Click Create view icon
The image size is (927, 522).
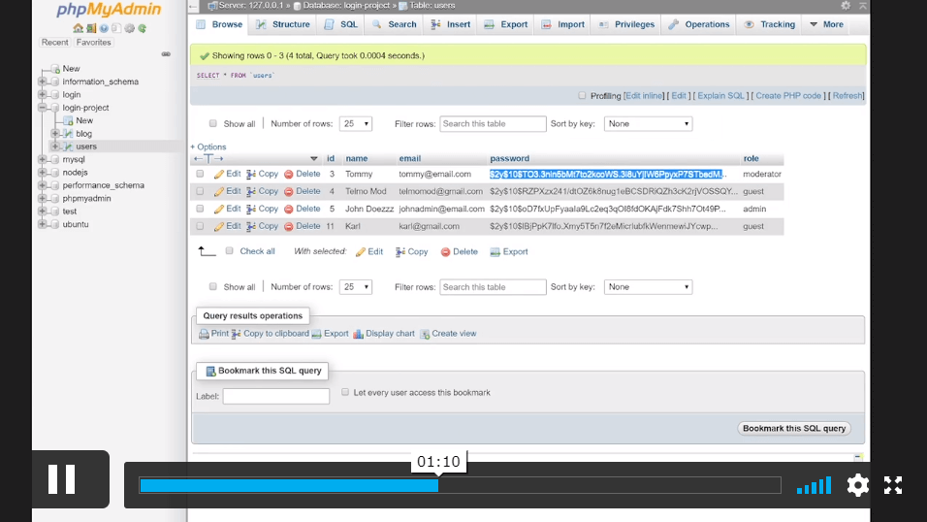[425, 334]
